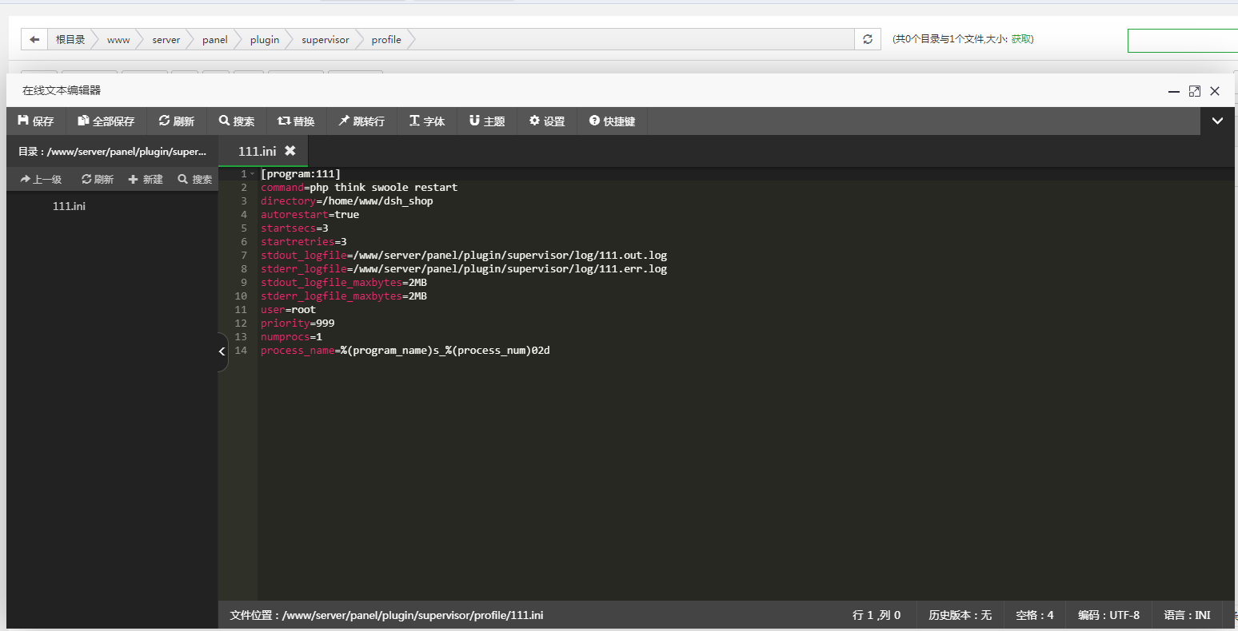Fold code at line 1 arrow
Viewport: 1238px width, 631px height.
[253, 174]
